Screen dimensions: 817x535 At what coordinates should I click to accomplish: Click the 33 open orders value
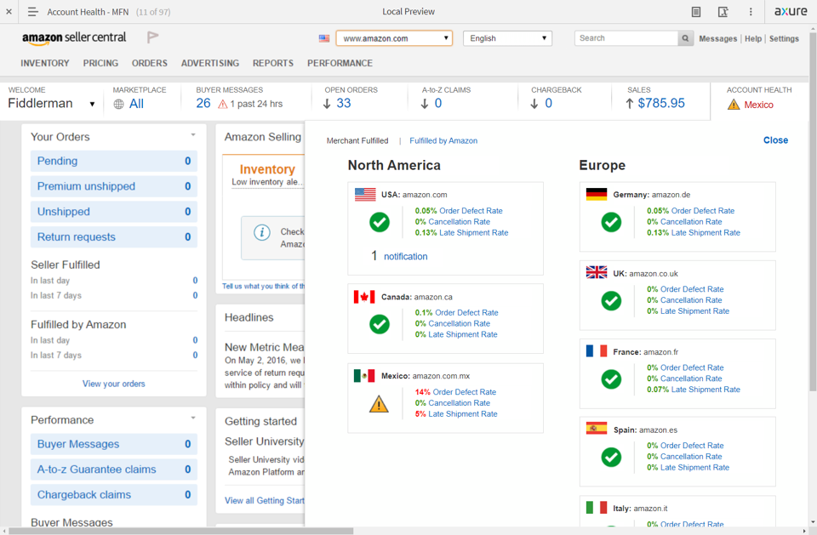[x=343, y=103]
